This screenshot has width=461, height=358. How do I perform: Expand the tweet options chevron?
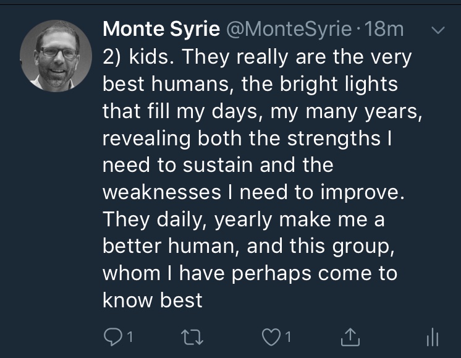[436, 30]
